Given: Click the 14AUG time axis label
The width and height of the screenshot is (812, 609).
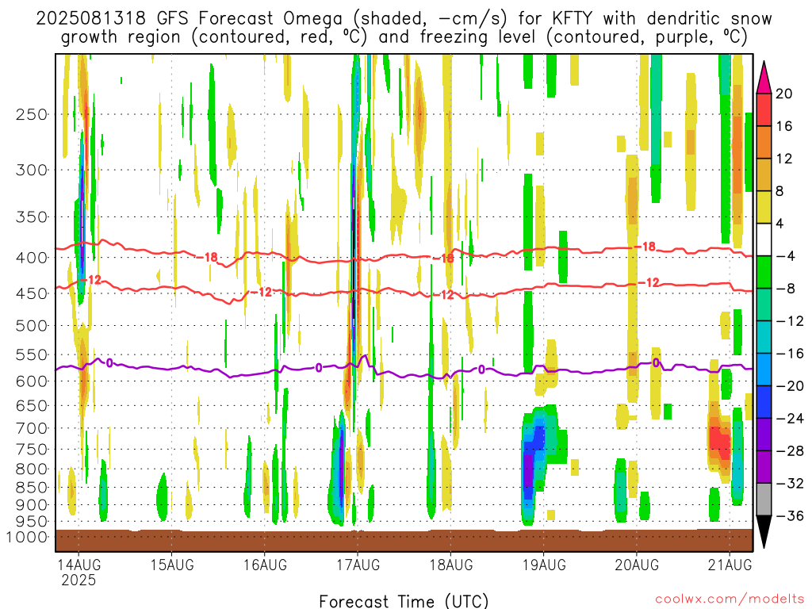Looking at the screenshot, I should [x=79, y=564].
